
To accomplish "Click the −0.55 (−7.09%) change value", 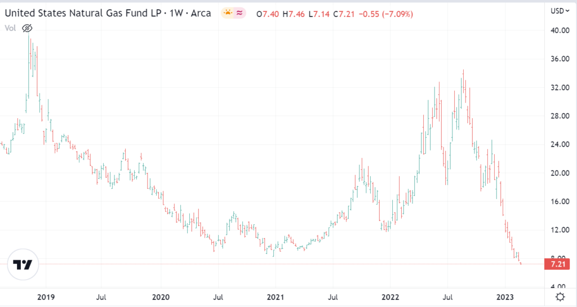I will point(385,14).
